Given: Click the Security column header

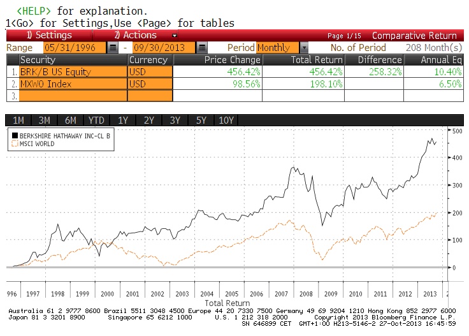Looking at the screenshot, I should point(73,60).
